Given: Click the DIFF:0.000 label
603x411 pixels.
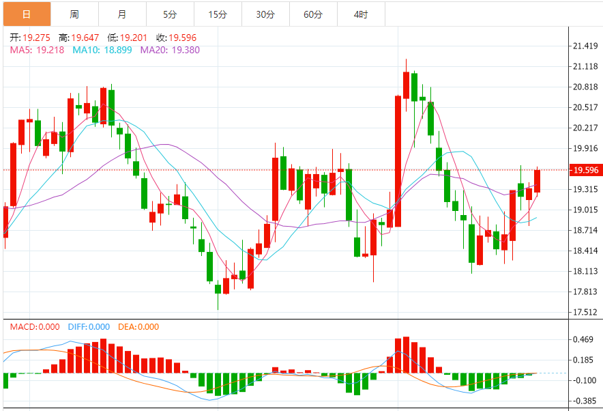Looking at the screenshot, I should pyautogui.click(x=89, y=327).
